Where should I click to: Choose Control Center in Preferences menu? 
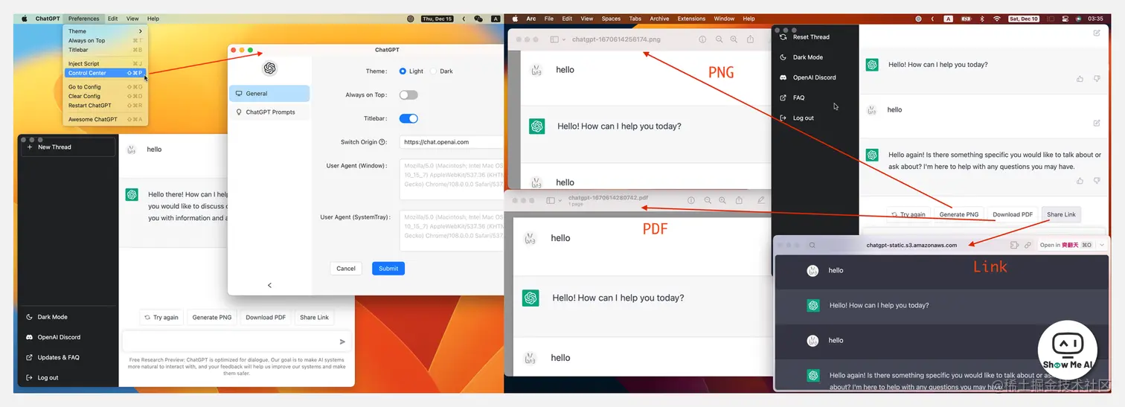pos(106,73)
